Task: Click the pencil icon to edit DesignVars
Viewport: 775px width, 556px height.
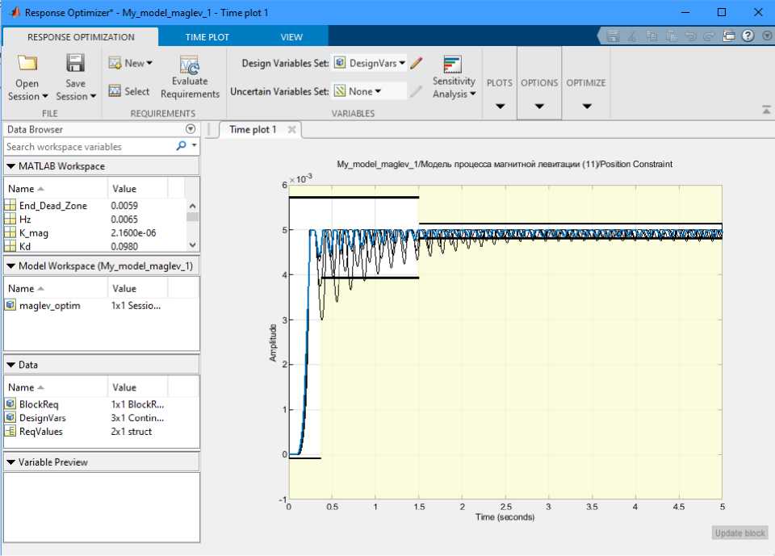Action: pos(417,63)
